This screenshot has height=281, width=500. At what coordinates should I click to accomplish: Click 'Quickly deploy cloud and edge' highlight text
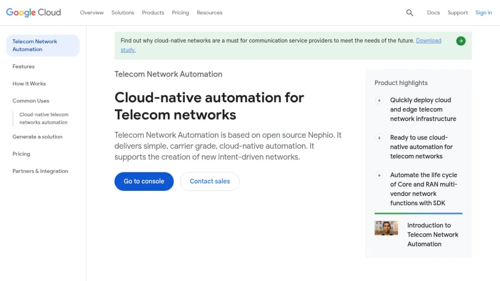[x=423, y=110]
